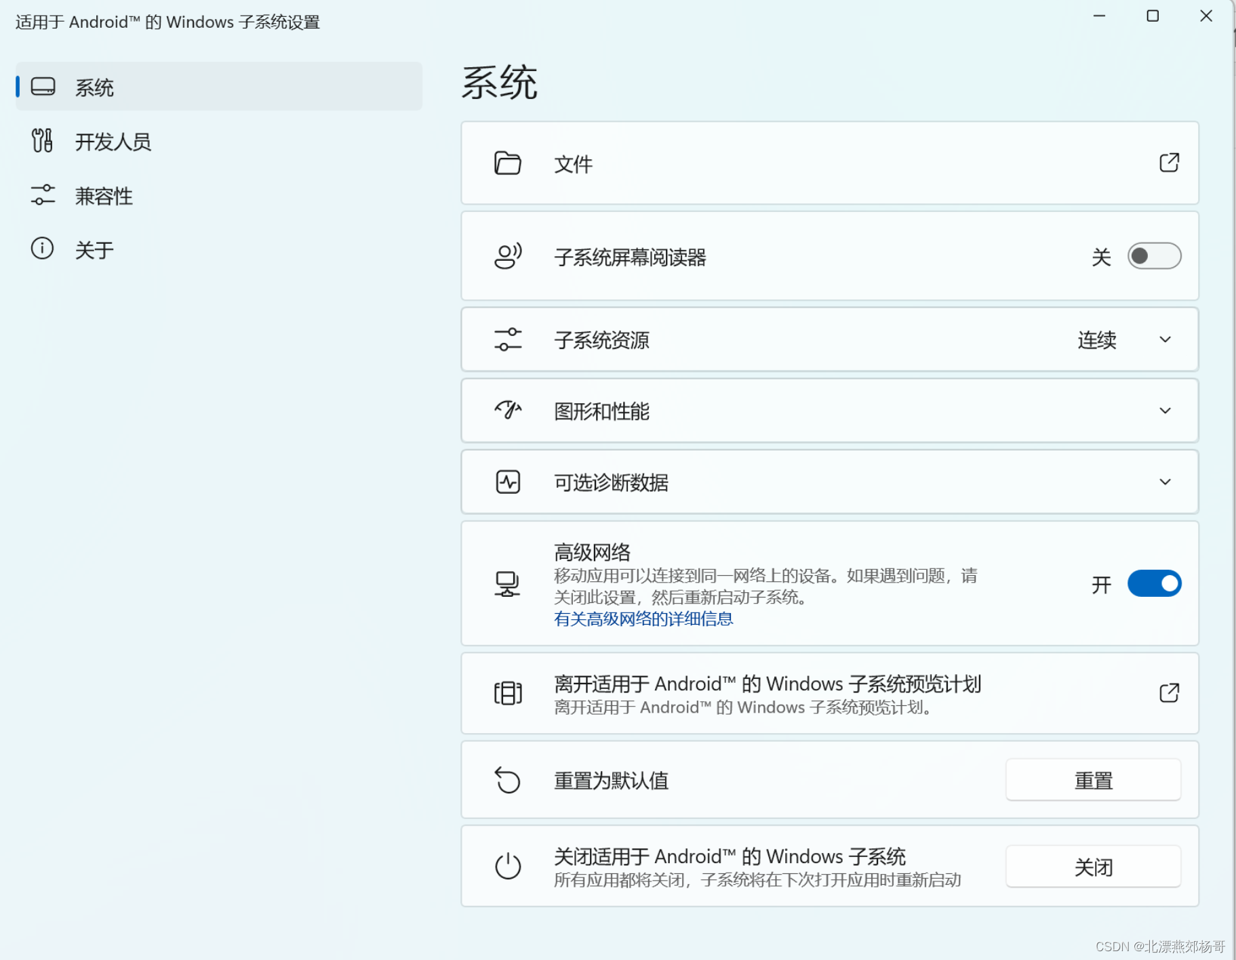Screen dimensions: 1236x960
Task: Click the 子系统资源 sliders icon
Action: pyautogui.click(x=508, y=339)
